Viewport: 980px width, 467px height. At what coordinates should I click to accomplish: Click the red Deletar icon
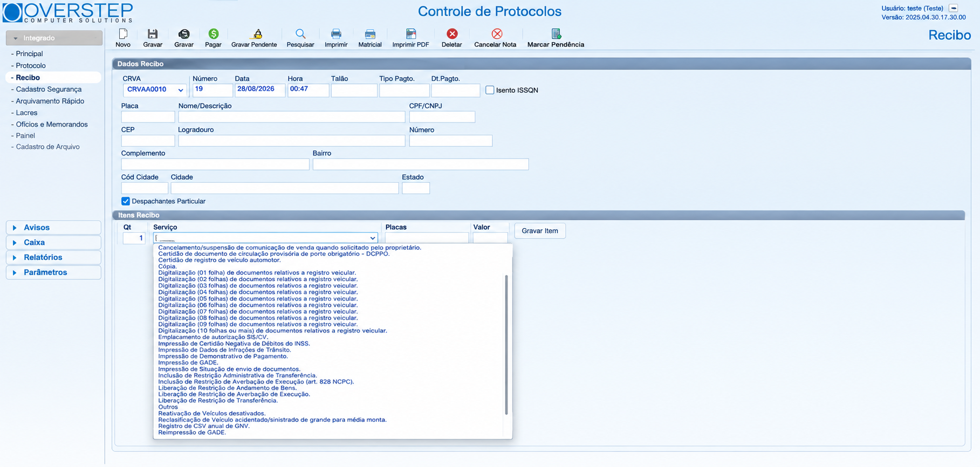452,34
